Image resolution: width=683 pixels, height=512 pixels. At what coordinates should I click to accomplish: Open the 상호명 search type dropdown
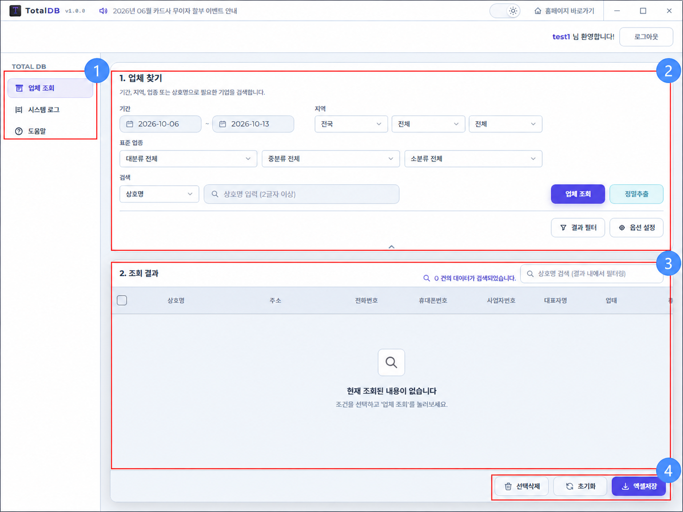tap(159, 194)
